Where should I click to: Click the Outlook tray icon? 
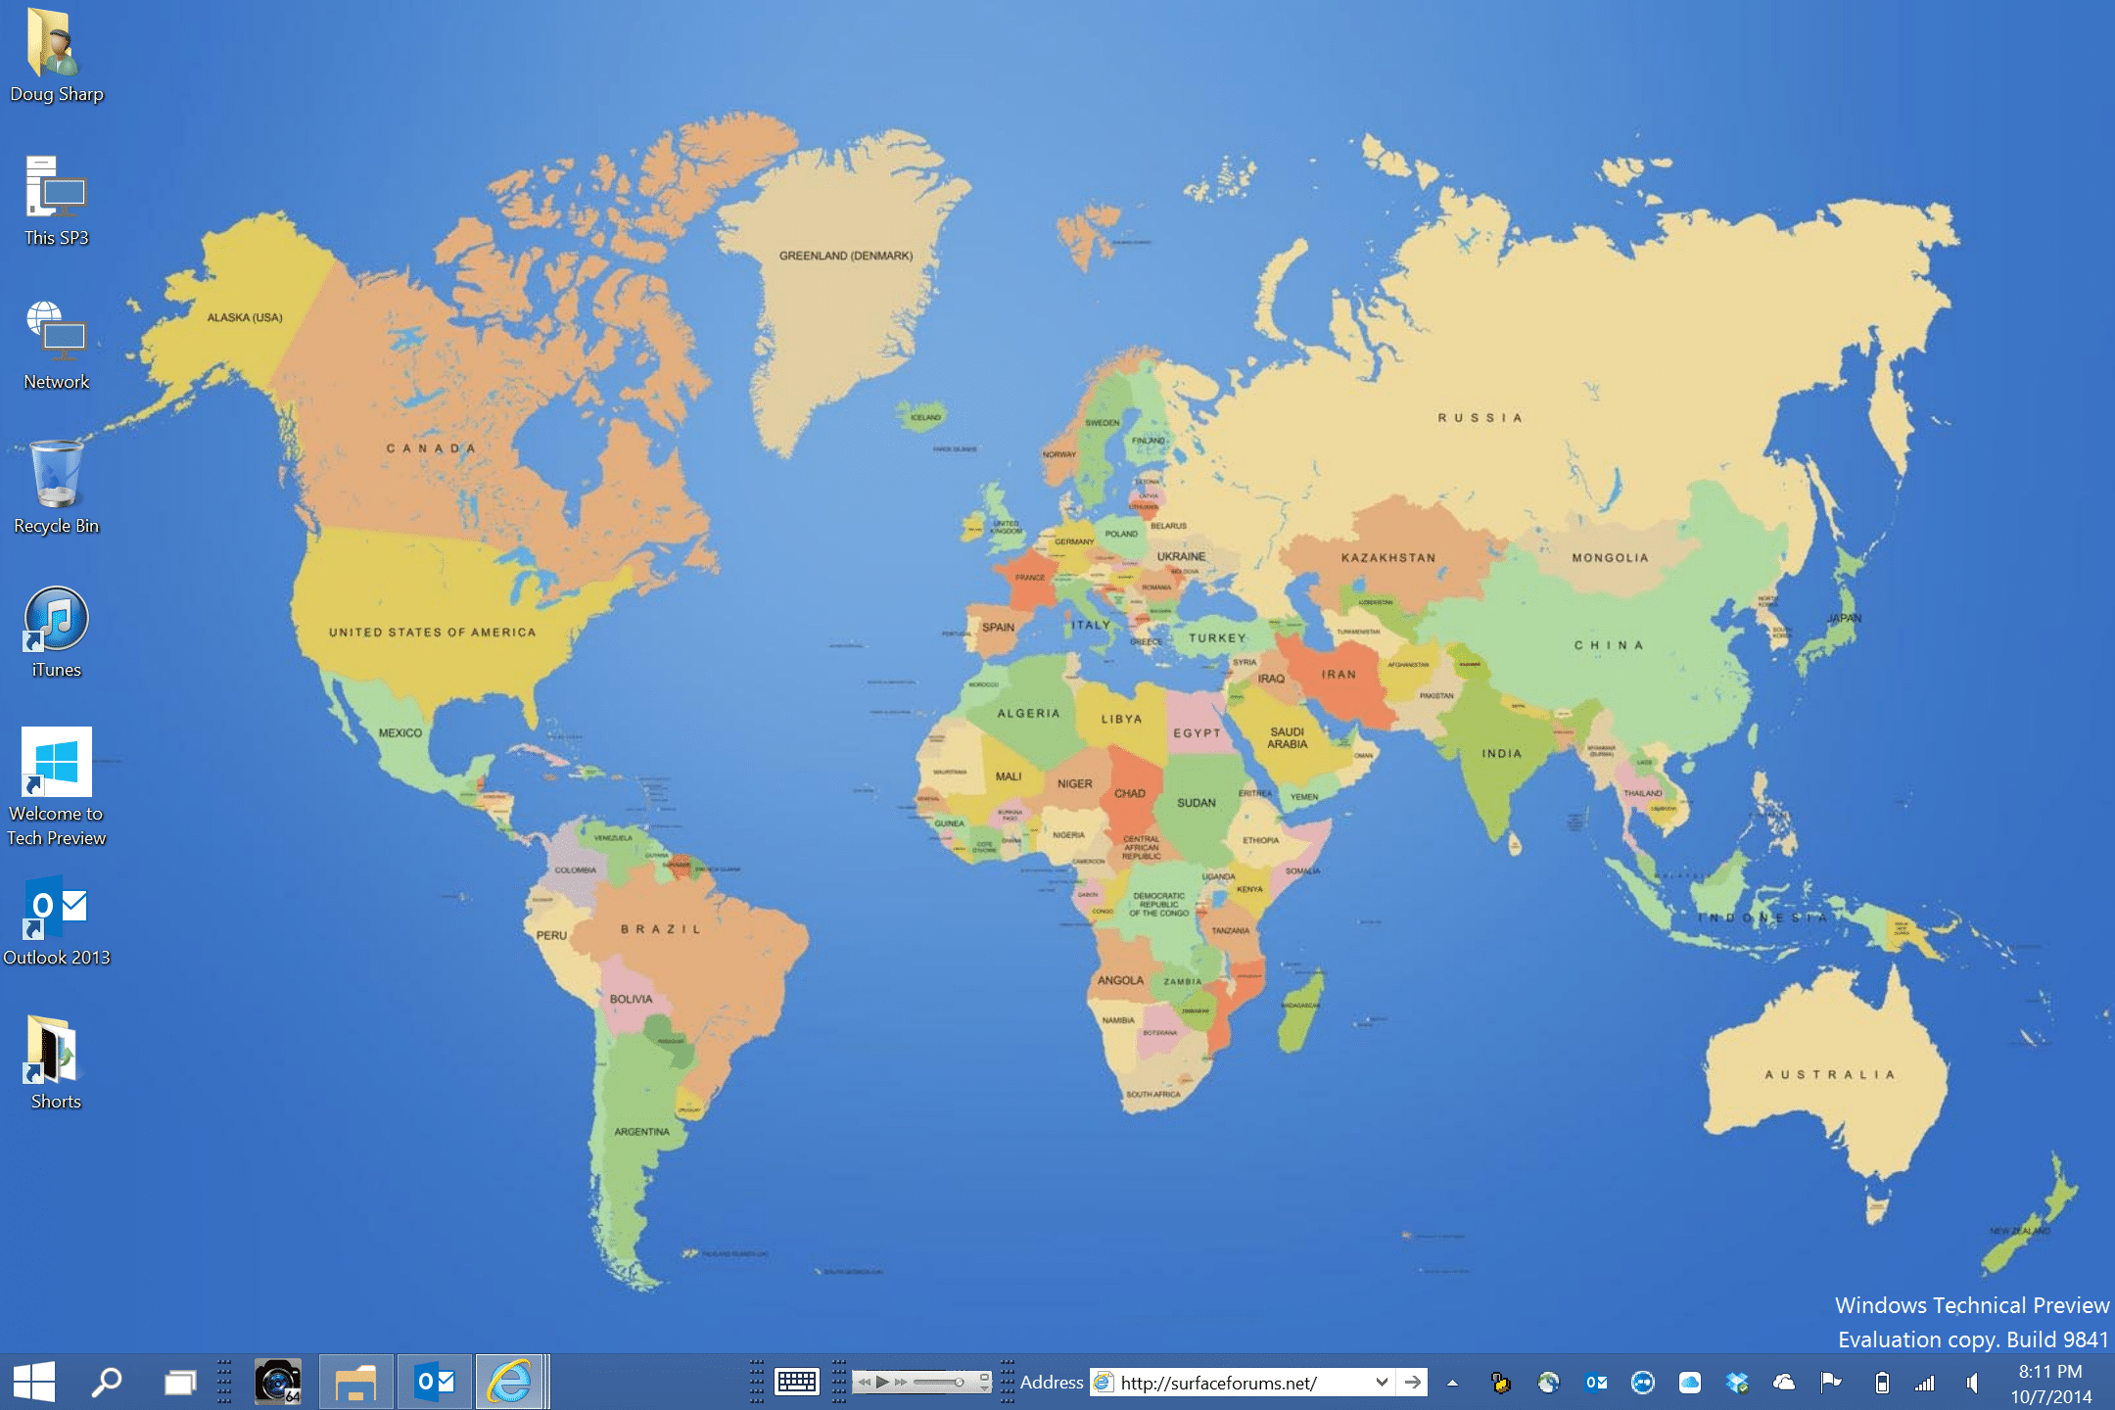tap(1596, 1383)
